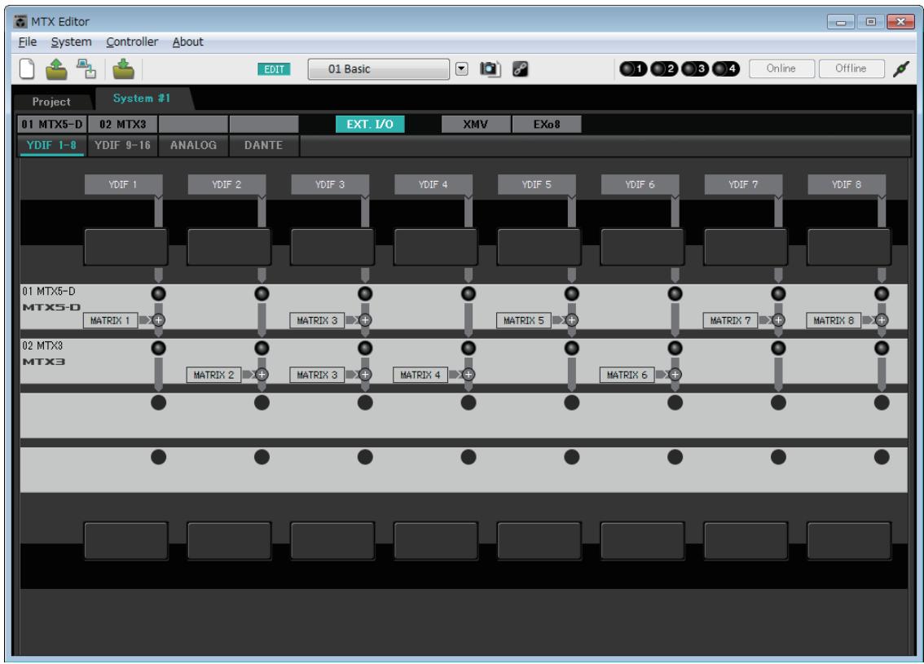924x664 pixels.
Task: Click the EXT. I/O button
Action: [370, 125]
